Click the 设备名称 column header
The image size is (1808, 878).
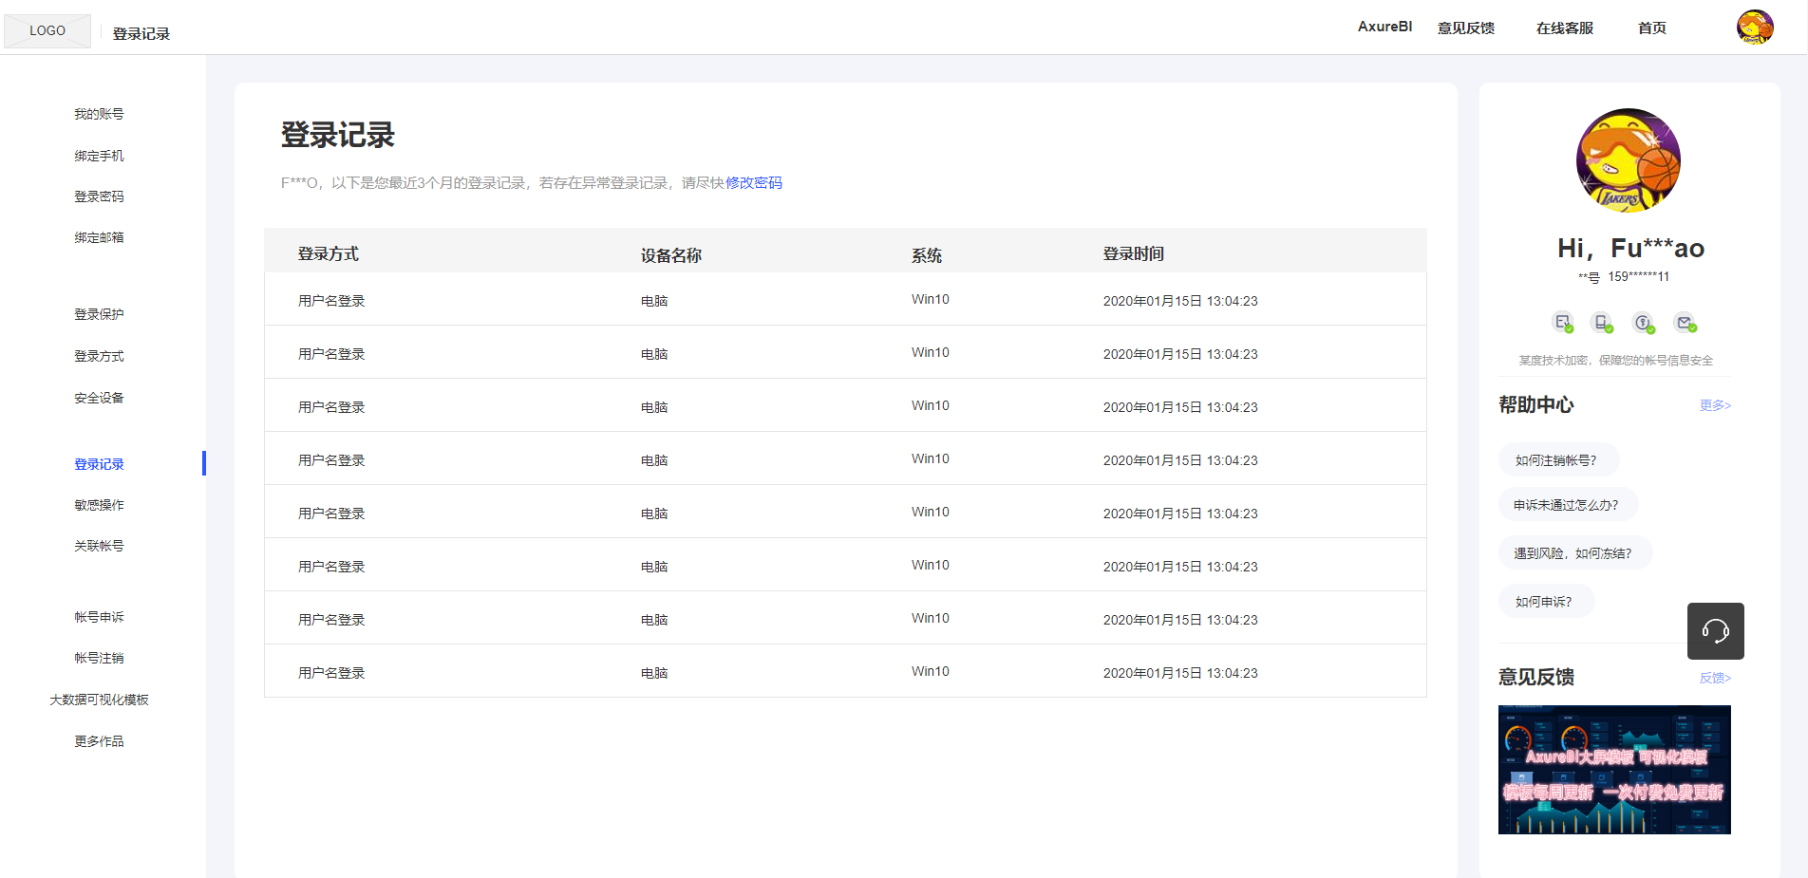pos(671,255)
